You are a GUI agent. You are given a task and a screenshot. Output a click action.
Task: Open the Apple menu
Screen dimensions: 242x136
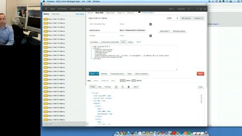tap(44, 2)
